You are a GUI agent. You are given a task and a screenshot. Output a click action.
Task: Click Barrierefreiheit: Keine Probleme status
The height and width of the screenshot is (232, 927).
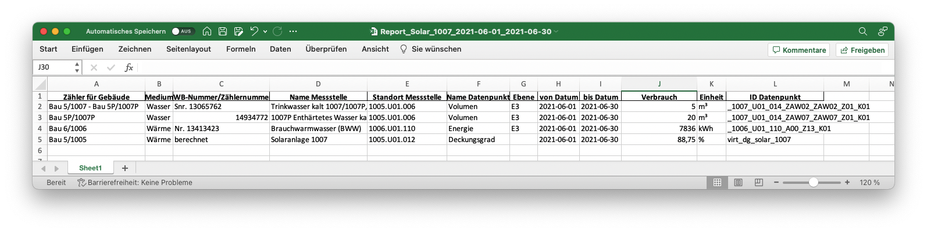(x=135, y=183)
